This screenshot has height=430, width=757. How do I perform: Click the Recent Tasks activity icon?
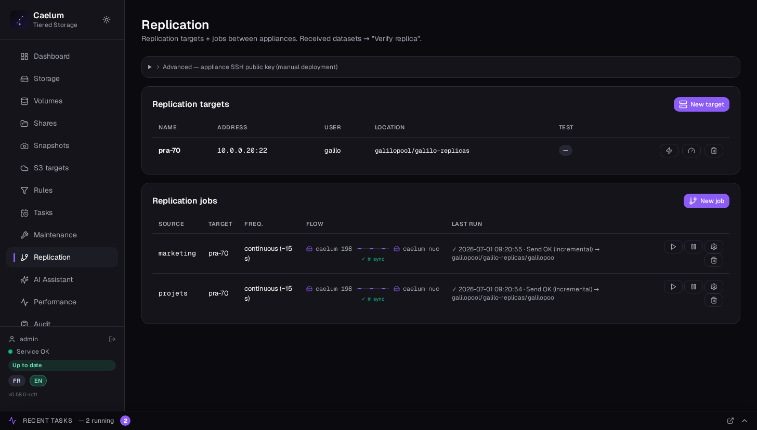[x=12, y=421]
